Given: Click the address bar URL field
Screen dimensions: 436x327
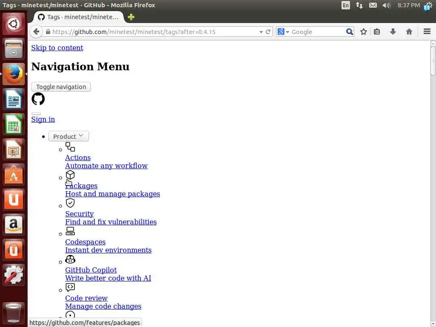Looking at the screenshot, I should click(x=155, y=32).
